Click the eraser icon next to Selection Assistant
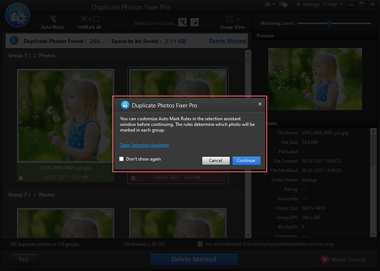The width and height of the screenshot is (380, 271). [x=195, y=22]
